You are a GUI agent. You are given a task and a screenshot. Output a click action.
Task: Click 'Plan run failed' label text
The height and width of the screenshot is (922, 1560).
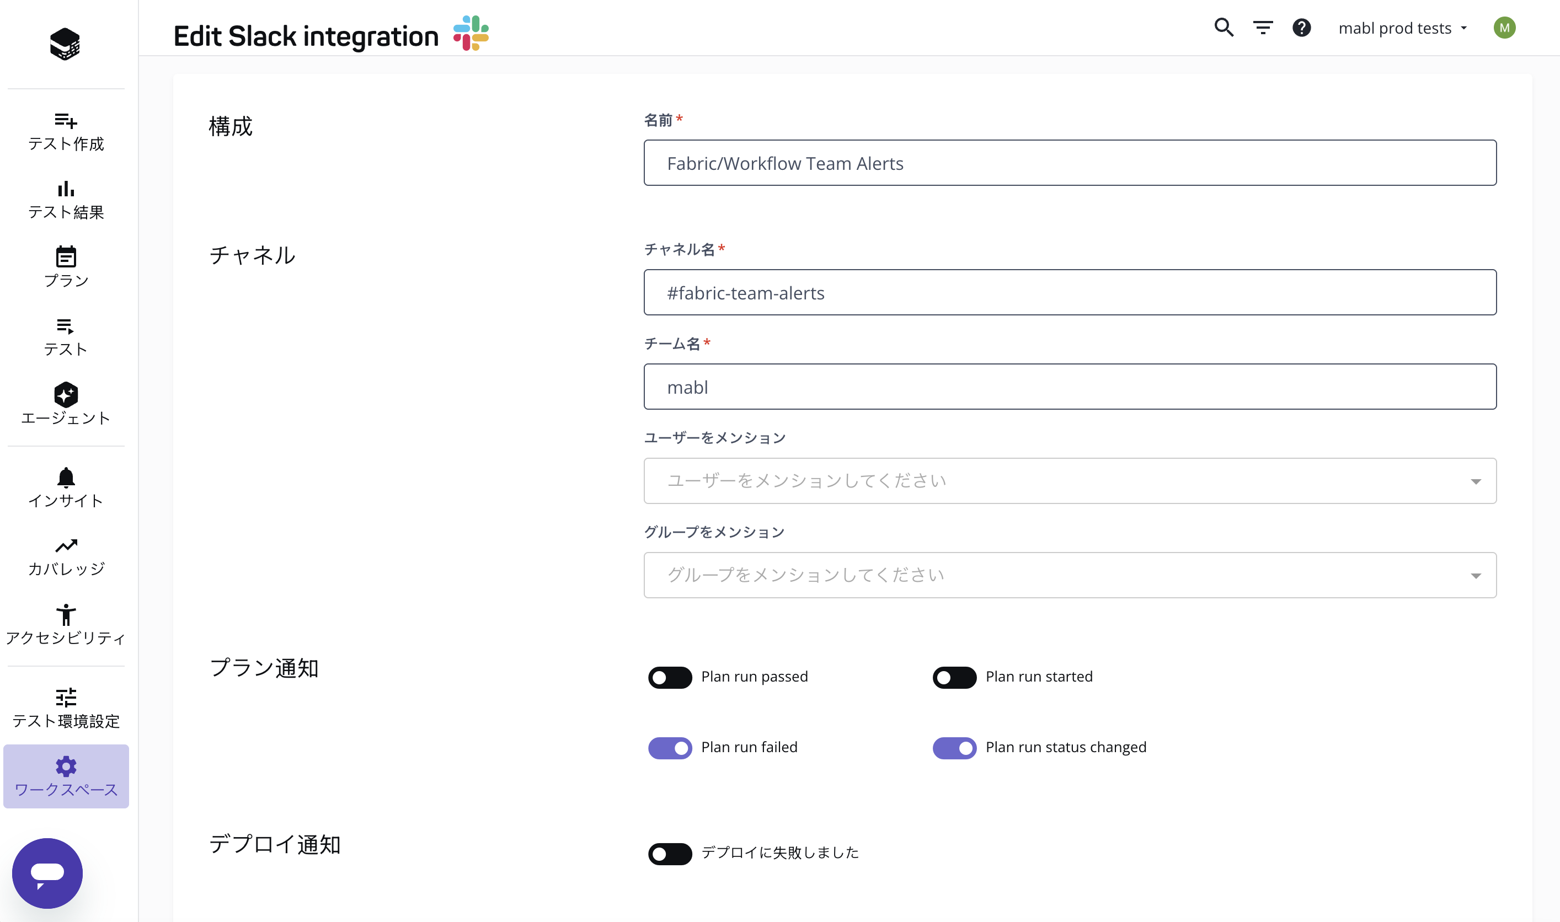(x=749, y=747)
